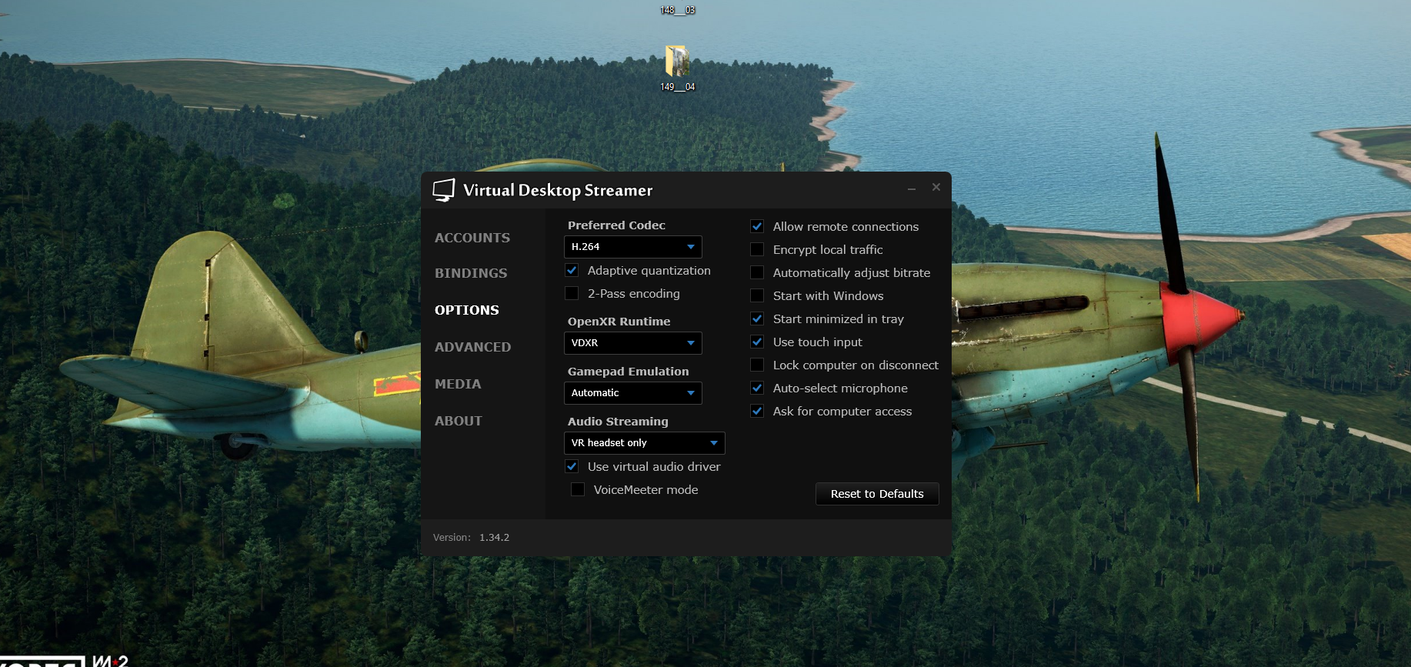Enable Start with Windows
This screenshot has height=667, width=1411.
click(757, 295)
